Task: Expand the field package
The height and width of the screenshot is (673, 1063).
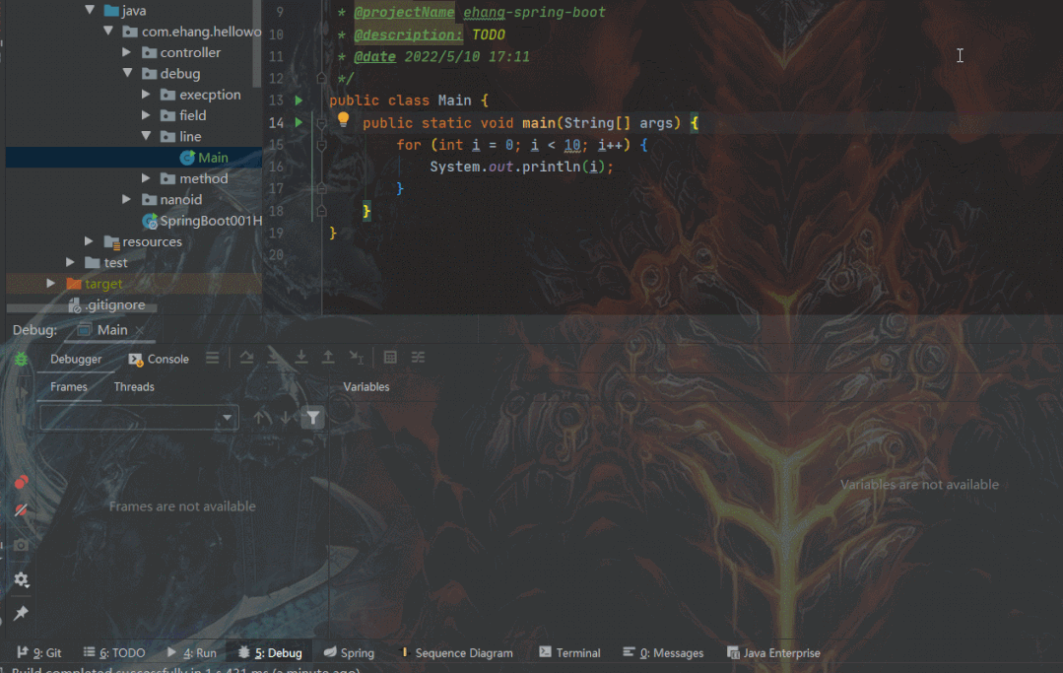Action: coord(146,115)
